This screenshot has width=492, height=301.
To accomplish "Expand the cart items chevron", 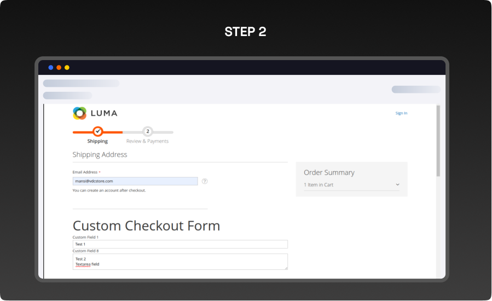I will pos(398,185).
